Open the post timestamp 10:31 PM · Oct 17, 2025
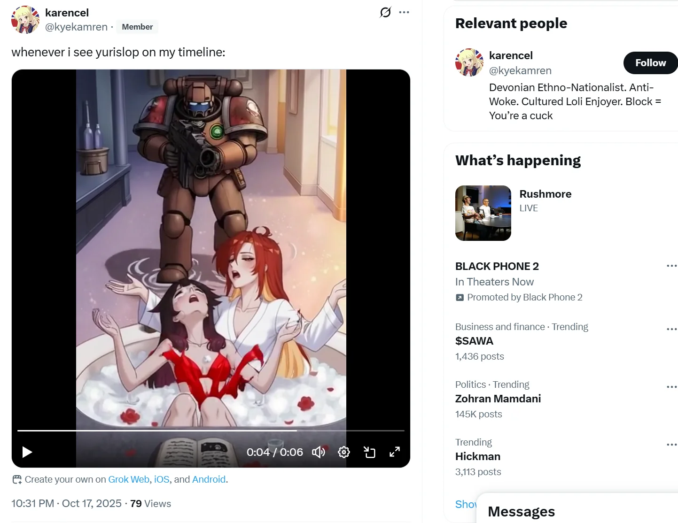The height and width of the screenshot is (523, 678). point(66,504)
